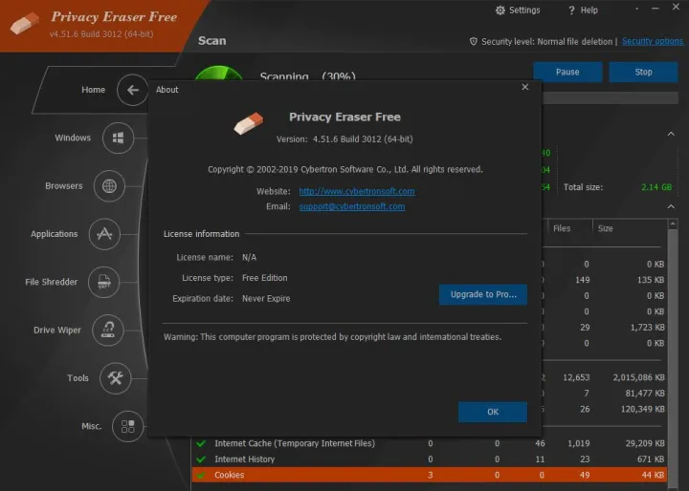Click the results list scrollbar up arrow
The image size is (689, 491).
tap(673, 224)
